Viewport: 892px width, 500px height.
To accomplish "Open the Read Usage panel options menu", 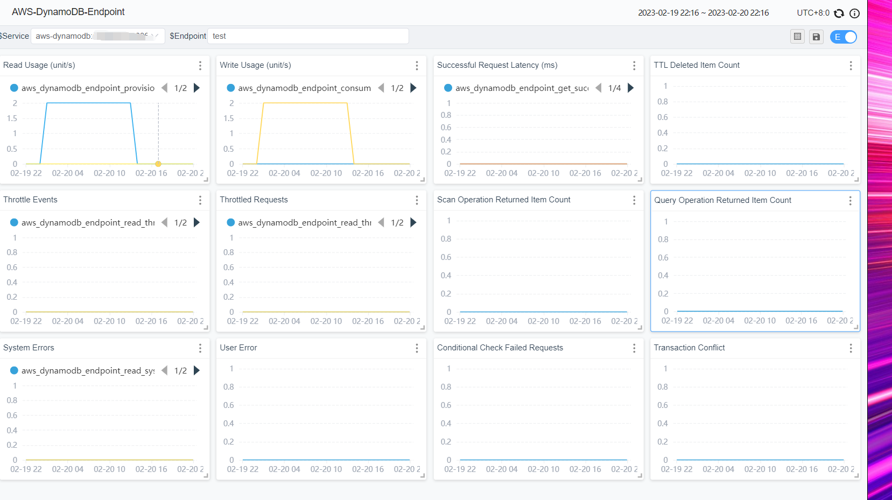I will tap(200, 66).
